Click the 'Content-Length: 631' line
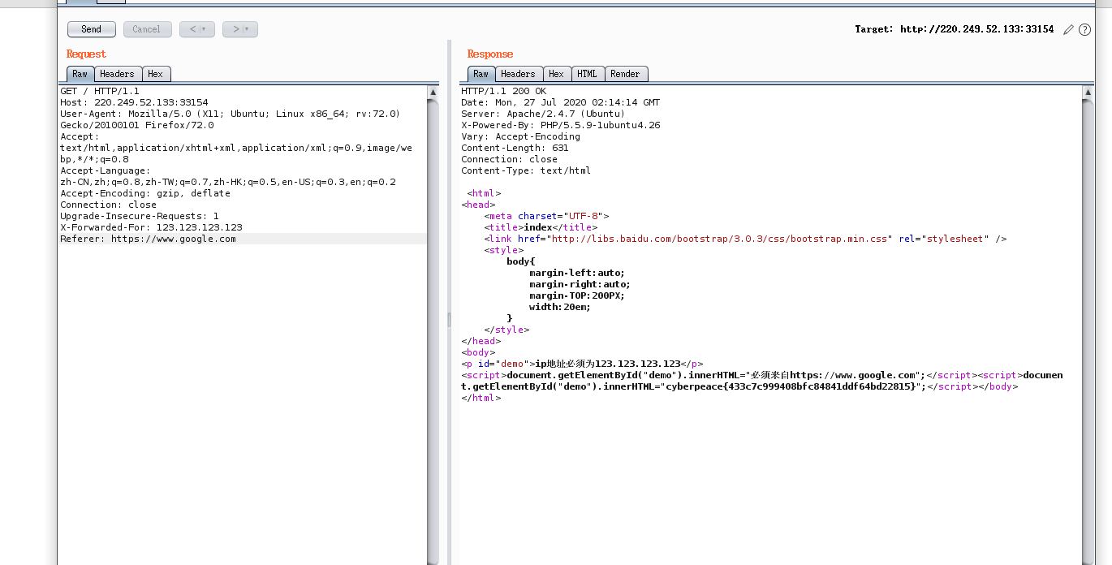The height and width of the screenshot is (565, 1112). [515, 148]
